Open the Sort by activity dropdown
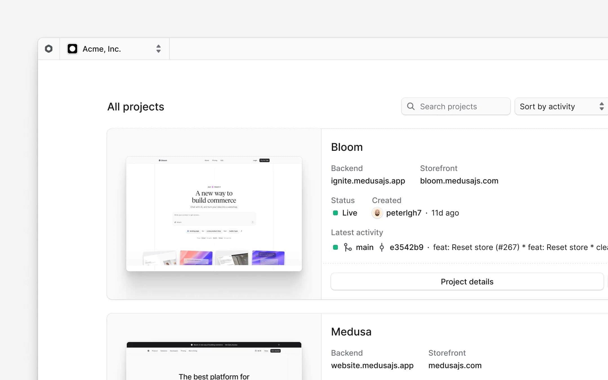 (x=561, y=106)
